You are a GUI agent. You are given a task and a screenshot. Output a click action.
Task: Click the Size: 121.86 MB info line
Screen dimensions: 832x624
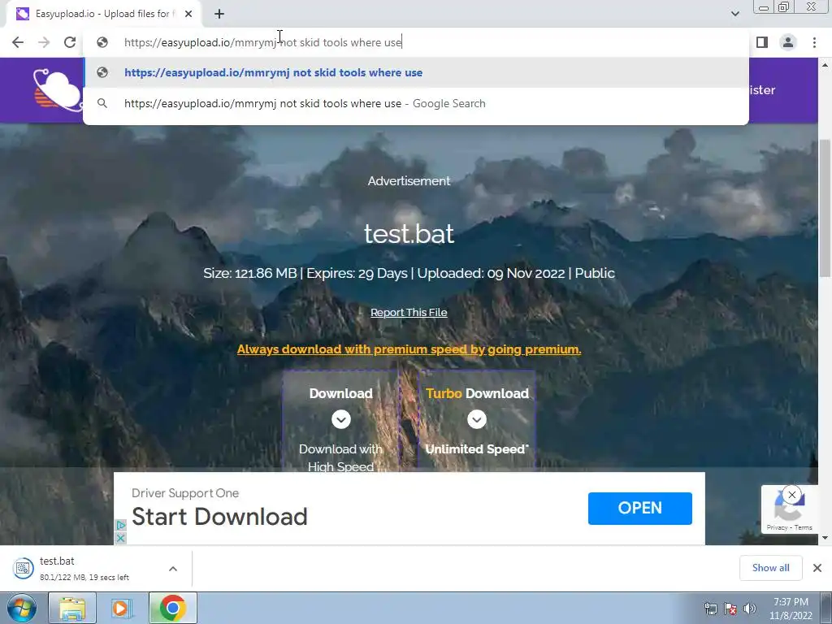pos(409,273)
